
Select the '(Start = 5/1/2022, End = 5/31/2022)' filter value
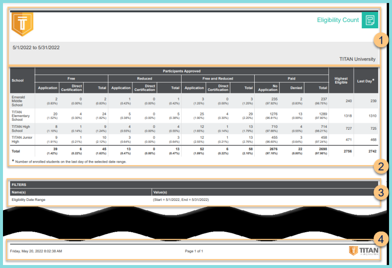(x=181, y=199)
